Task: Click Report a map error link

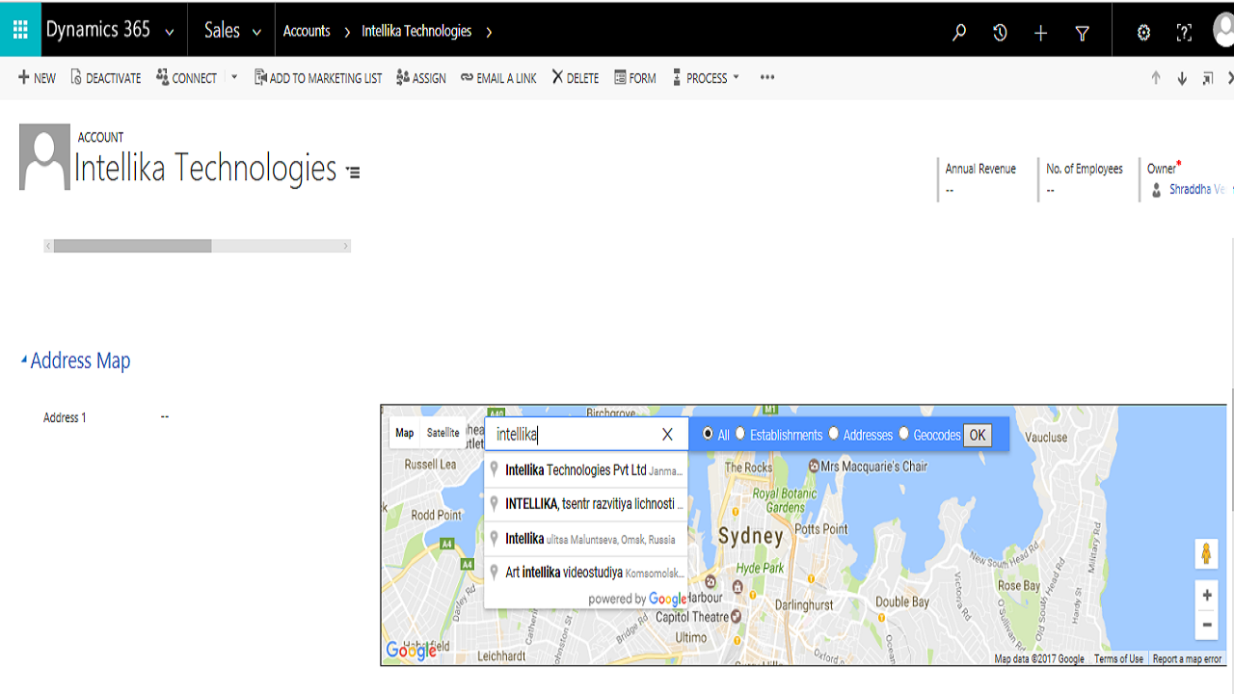Action: click(1187, 659)
